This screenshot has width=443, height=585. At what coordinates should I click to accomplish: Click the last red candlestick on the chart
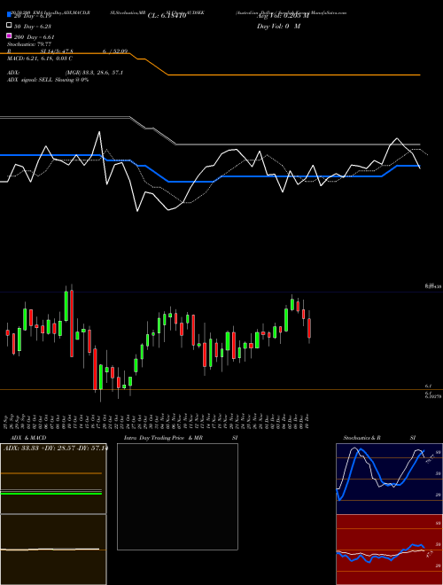[309, 328]
